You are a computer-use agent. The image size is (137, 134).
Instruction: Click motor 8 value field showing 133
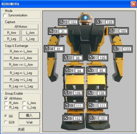[127, 49]
